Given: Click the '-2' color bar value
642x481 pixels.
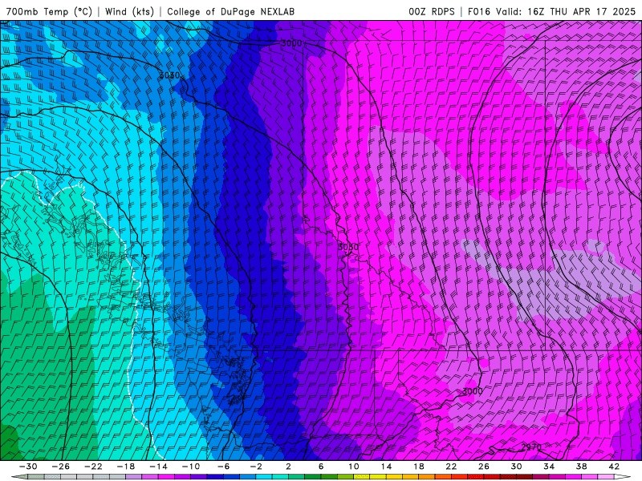Looking at the screenshot, I should [x=255, y=467].
